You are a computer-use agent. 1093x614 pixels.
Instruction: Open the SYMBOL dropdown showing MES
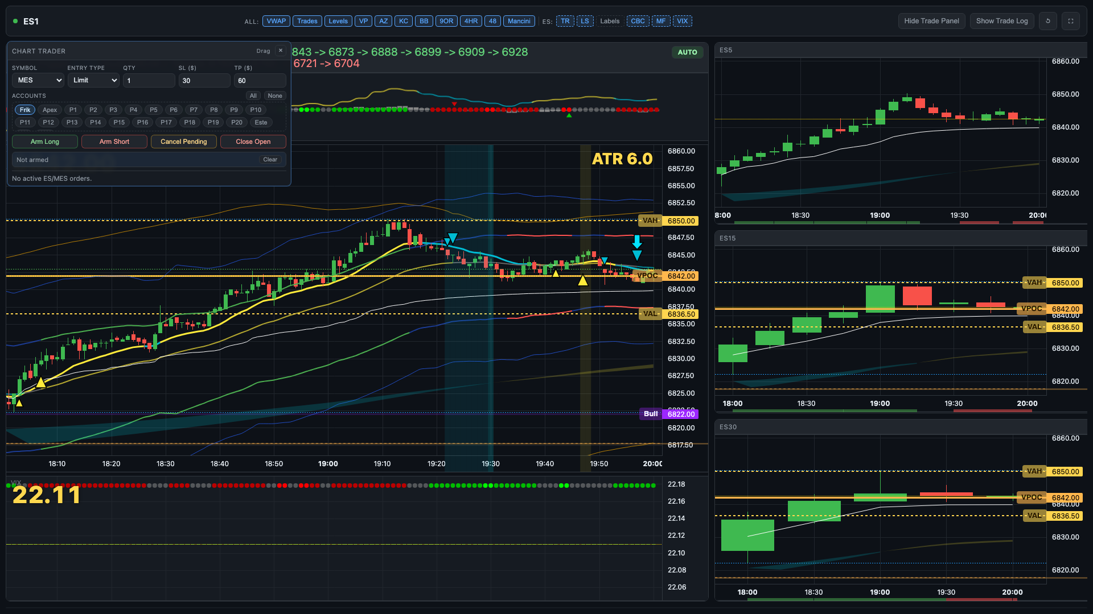[x=38, y=80]
